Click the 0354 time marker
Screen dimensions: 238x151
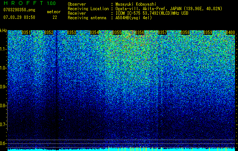94,32
